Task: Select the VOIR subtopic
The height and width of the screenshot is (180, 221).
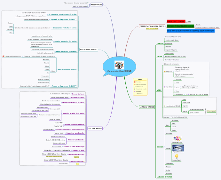Action: click(x=159, y=90)
